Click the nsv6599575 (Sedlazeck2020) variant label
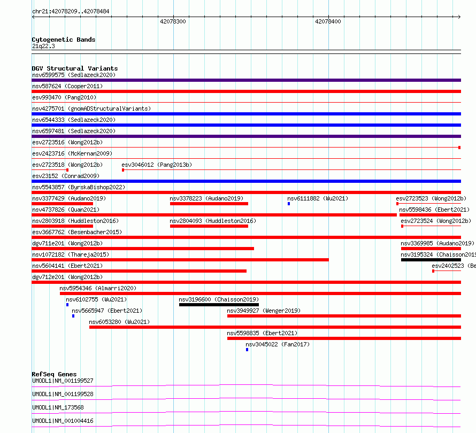This screenshot has width=476, height=433. pos(74,75)
